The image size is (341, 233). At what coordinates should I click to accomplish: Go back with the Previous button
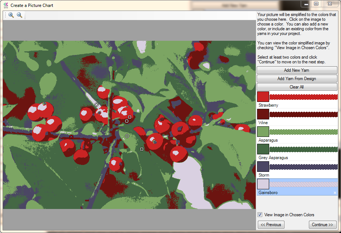click(271, 225)
